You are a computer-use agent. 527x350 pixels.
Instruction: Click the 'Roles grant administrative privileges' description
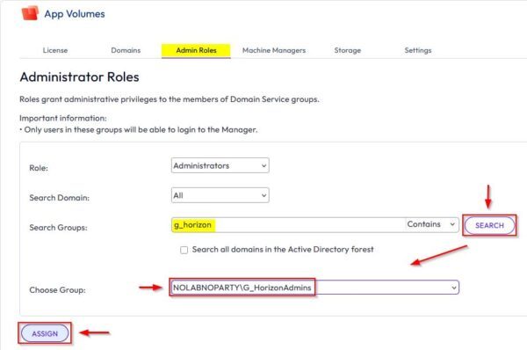point(170,99)
